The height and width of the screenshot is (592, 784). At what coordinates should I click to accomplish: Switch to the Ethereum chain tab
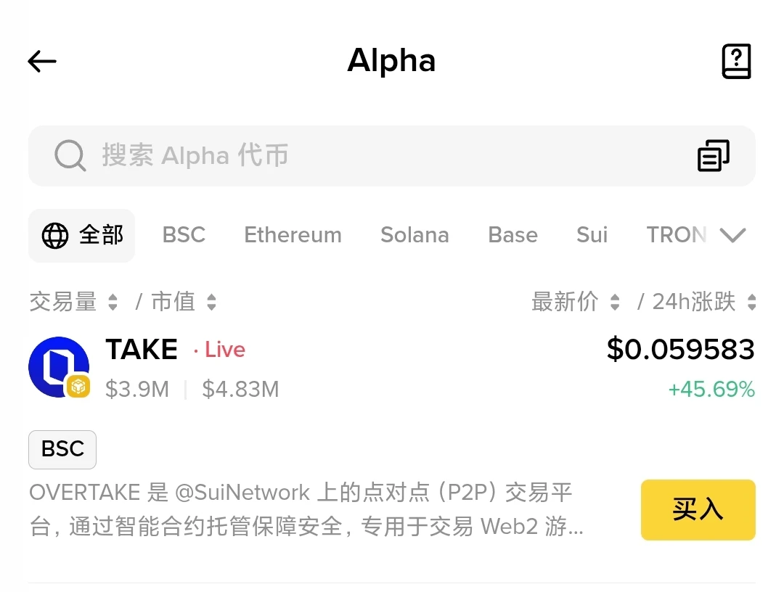(293, 234)
